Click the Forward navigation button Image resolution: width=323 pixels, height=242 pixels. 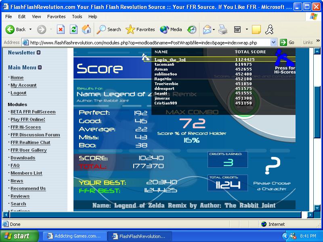42,29
